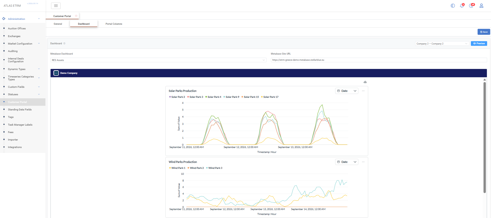Toggle Wind Park 1 legend series
This screenshot has width=491, height=218.
coord(177,168)
